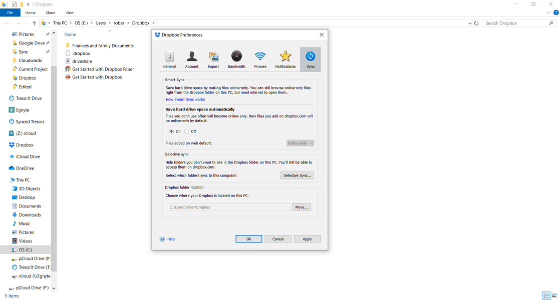Open the Online-only web default dropdown
560x300 pixels.
pos(300,143)
